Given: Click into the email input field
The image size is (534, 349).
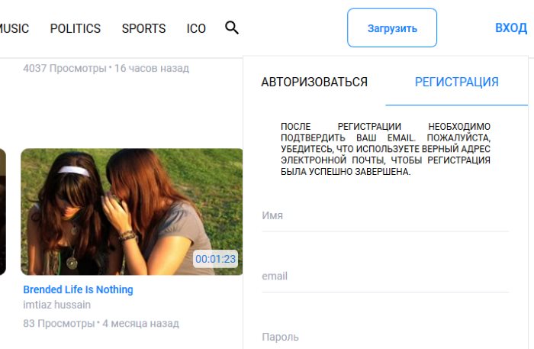Looking at the screenshot, I should click(x=384, y=276).
